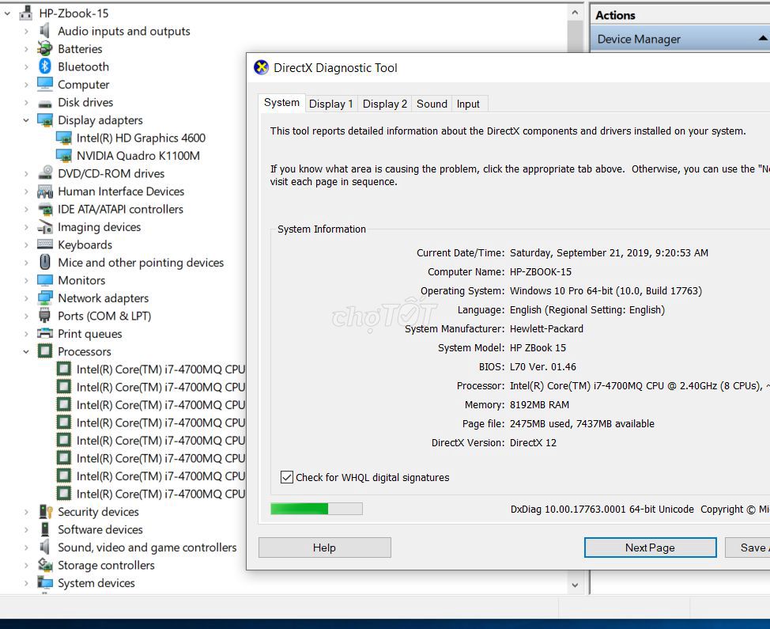The width and height of the screenshot is (770, 629).
Task: Click the Batteries category icon
Action: click(45, 48)
